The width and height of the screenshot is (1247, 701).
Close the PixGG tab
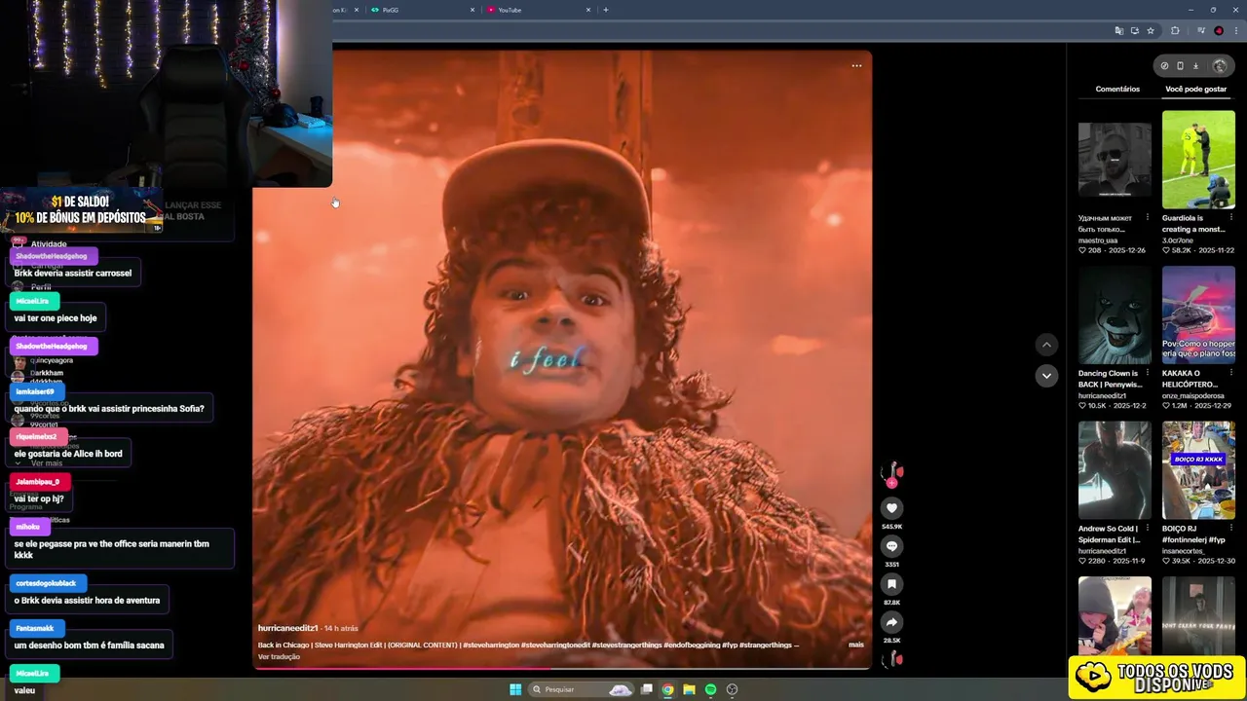[472, 10]
